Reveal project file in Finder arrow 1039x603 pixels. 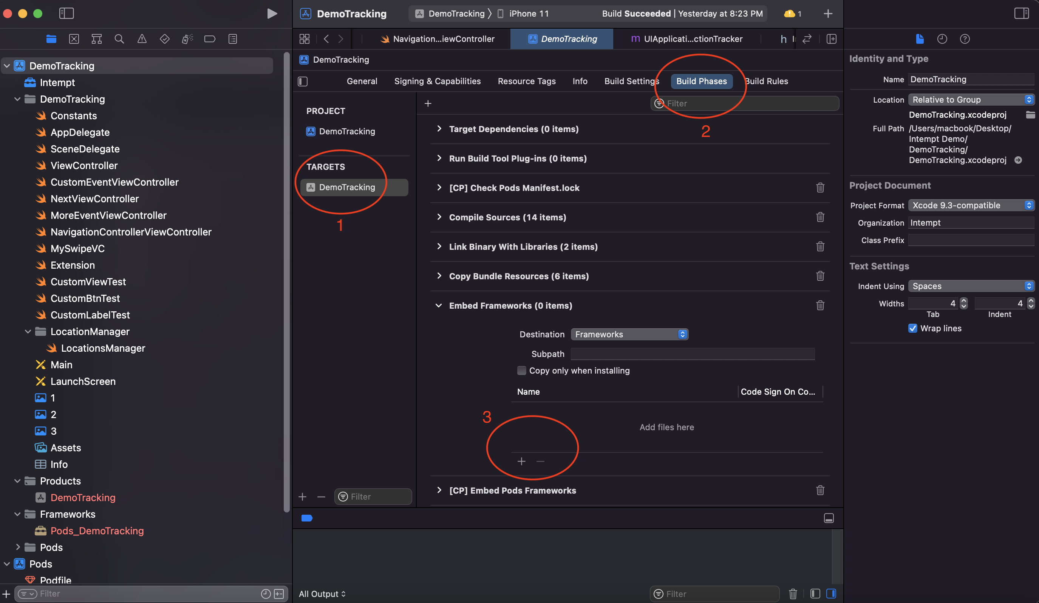pyautogui.click(x=1018, y=160)
